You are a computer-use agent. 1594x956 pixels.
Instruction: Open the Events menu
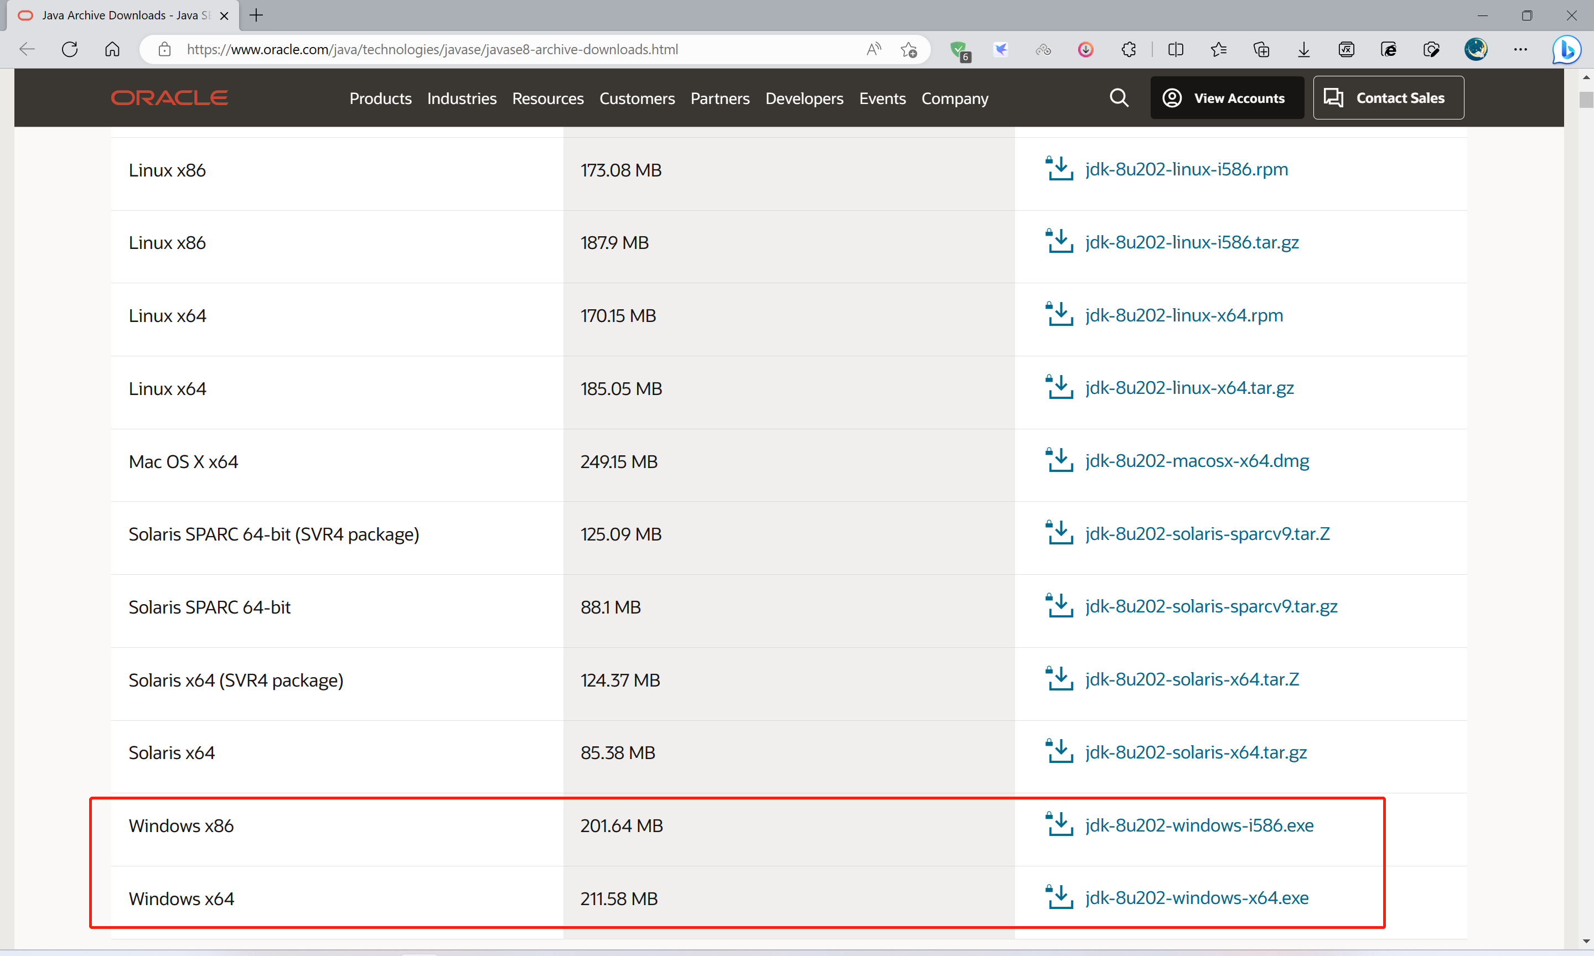[x=882, y=98]
